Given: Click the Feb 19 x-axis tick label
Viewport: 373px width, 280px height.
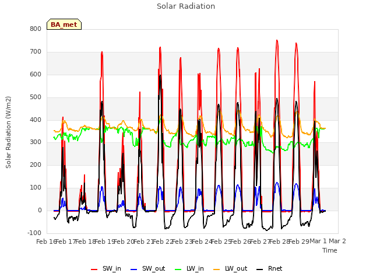Looking at the screenshot, I should pos(105,242).
